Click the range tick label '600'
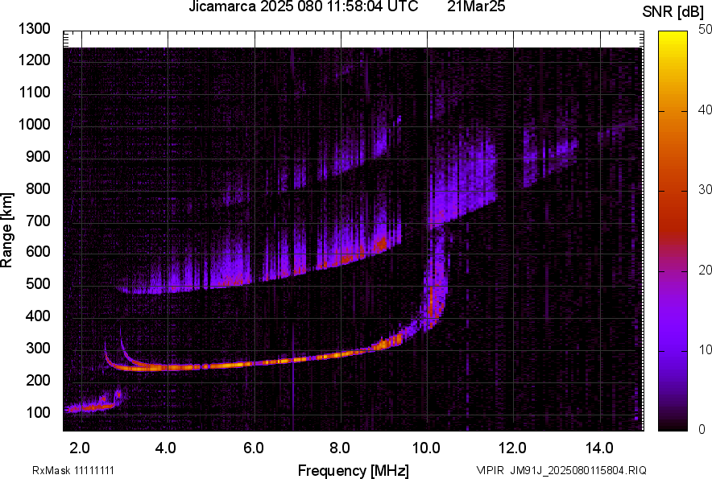Image resolution: width=712 pixels, height=479 pixels. pyautogui.click(x=38, y=251)
